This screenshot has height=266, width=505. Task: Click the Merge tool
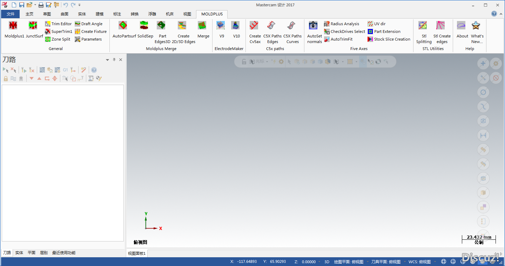203,30
